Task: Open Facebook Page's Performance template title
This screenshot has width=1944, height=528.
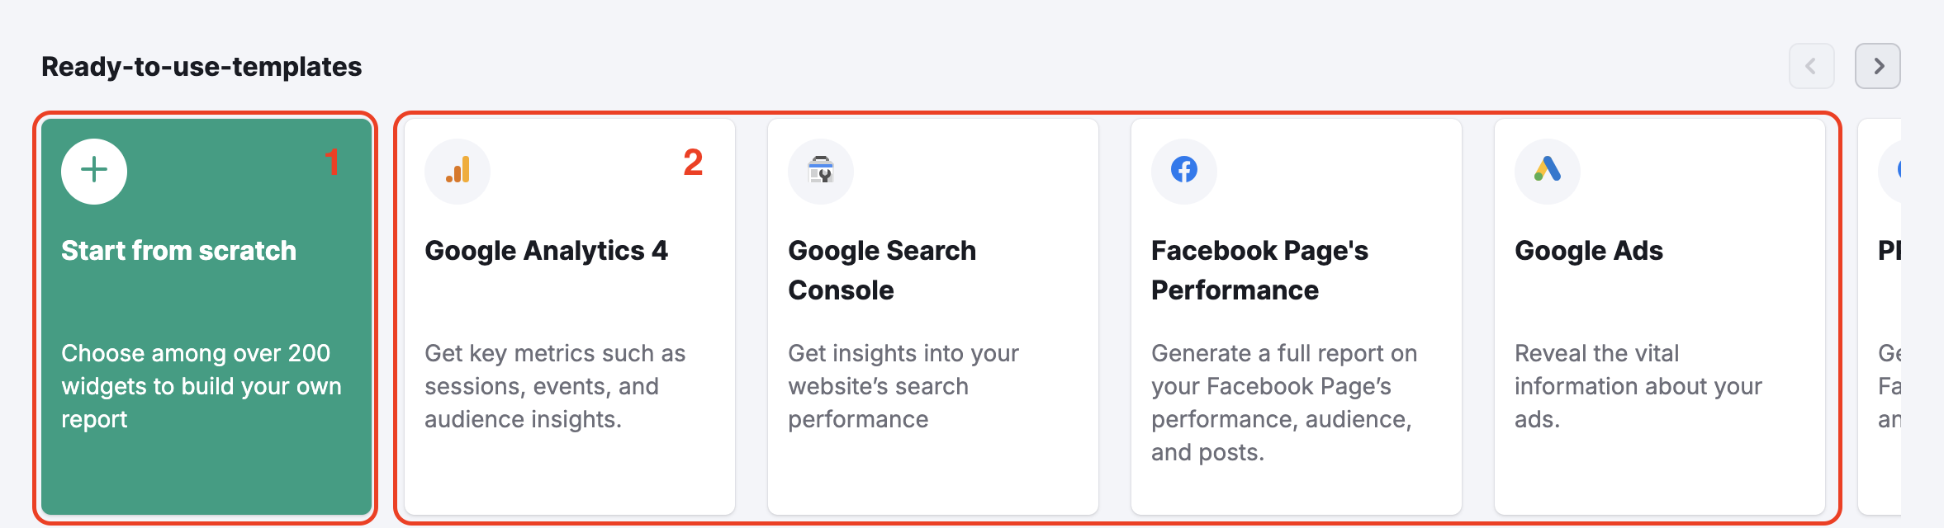Action: coord(1259,270)
